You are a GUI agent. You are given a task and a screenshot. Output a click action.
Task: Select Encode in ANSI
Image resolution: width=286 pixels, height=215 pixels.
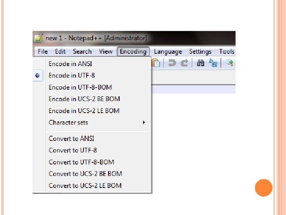pos(99,64)
